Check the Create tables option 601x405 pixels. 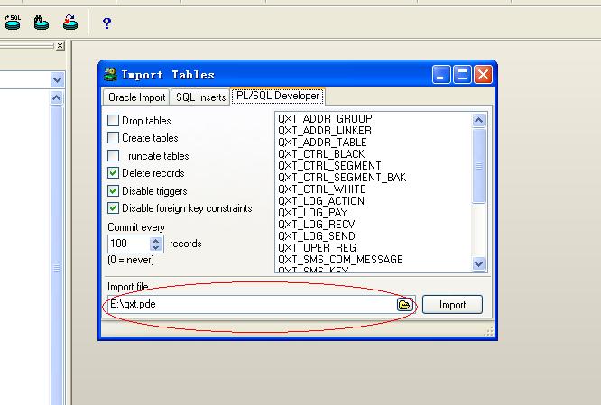click(113, 138)
